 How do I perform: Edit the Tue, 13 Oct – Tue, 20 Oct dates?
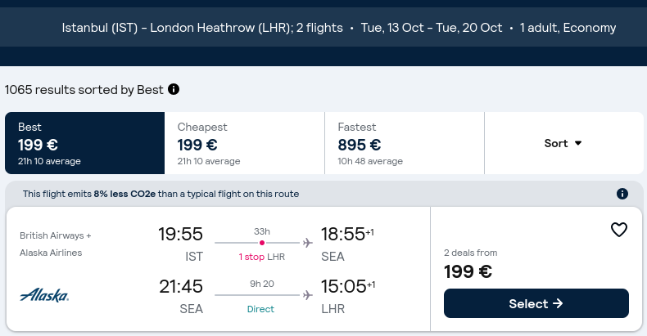click(432, 28)
